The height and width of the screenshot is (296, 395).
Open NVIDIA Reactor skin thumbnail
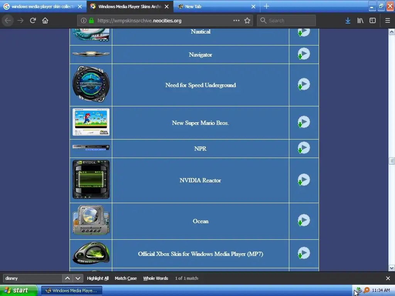(91, 180)
